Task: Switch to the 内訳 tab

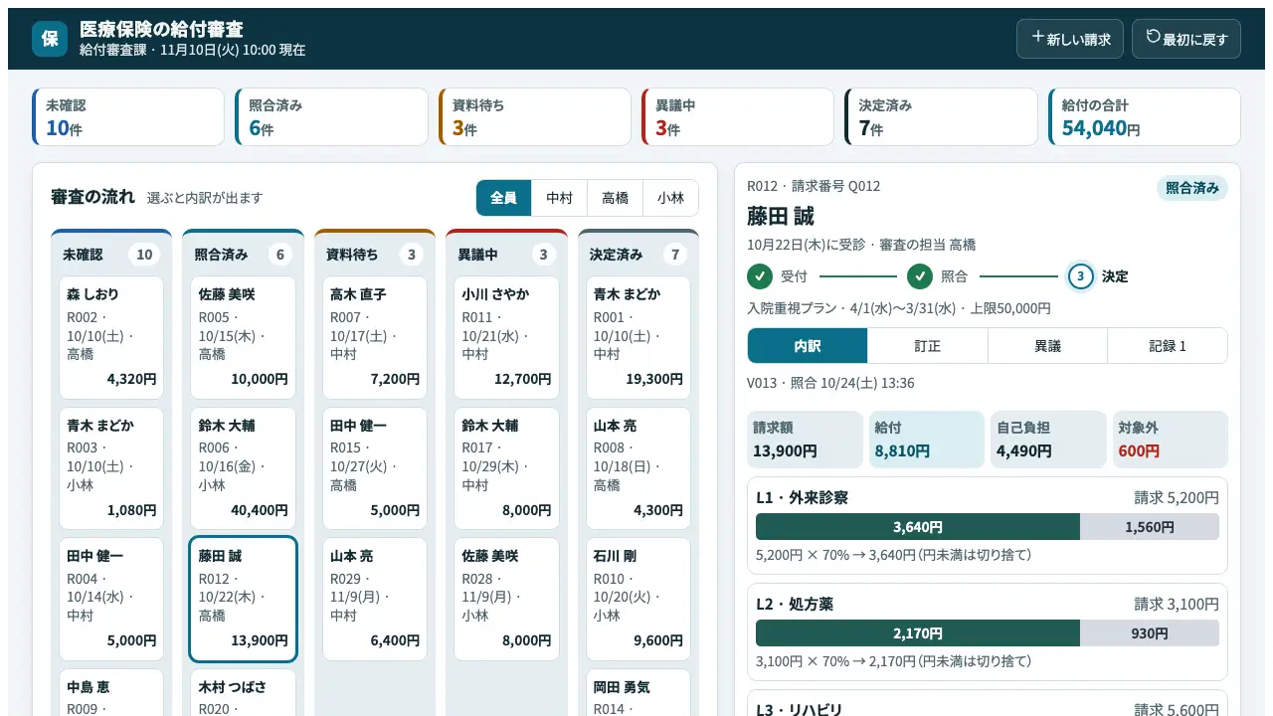Action: click(808, 346)
